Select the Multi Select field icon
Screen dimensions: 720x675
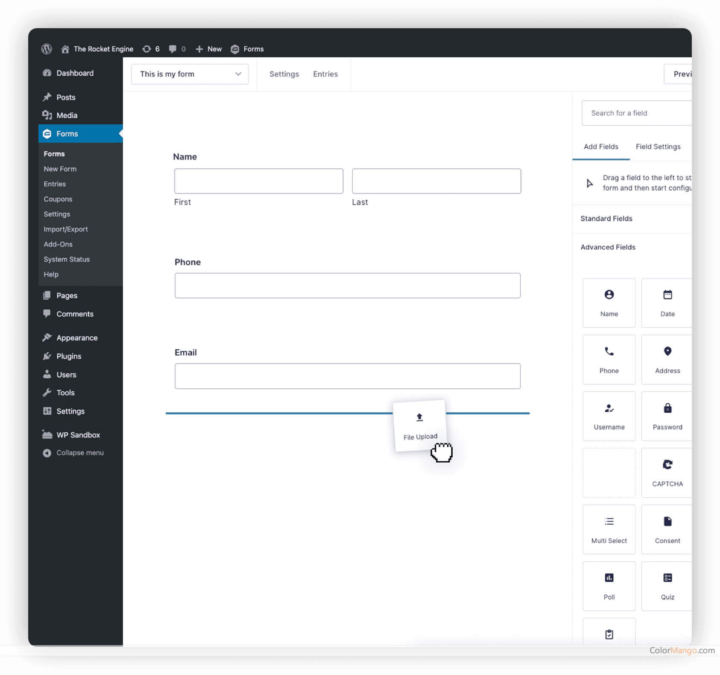point(609,529)
